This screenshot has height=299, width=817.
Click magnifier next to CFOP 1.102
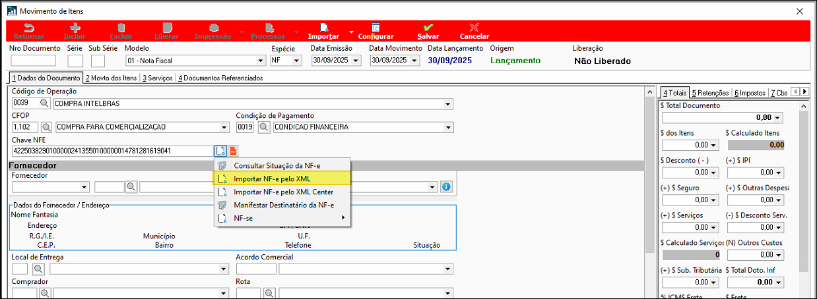point(47,127)
